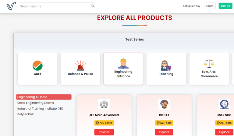
Task: Click the BITSAT logo
Action: [164, 104]
